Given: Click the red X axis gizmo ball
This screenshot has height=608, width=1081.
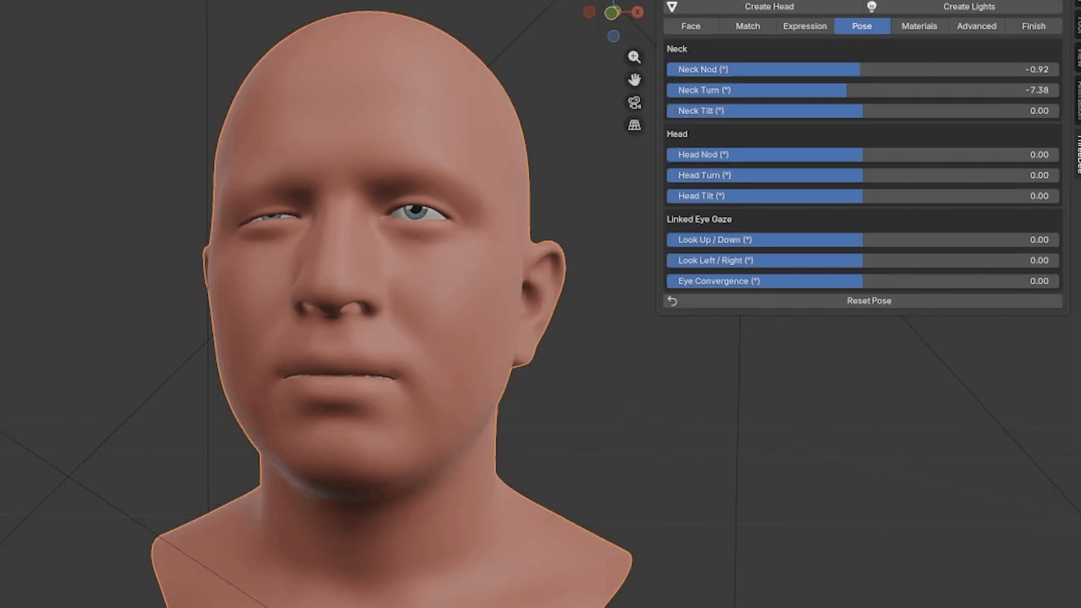Looking at the screenshot, I should point(637,12).
